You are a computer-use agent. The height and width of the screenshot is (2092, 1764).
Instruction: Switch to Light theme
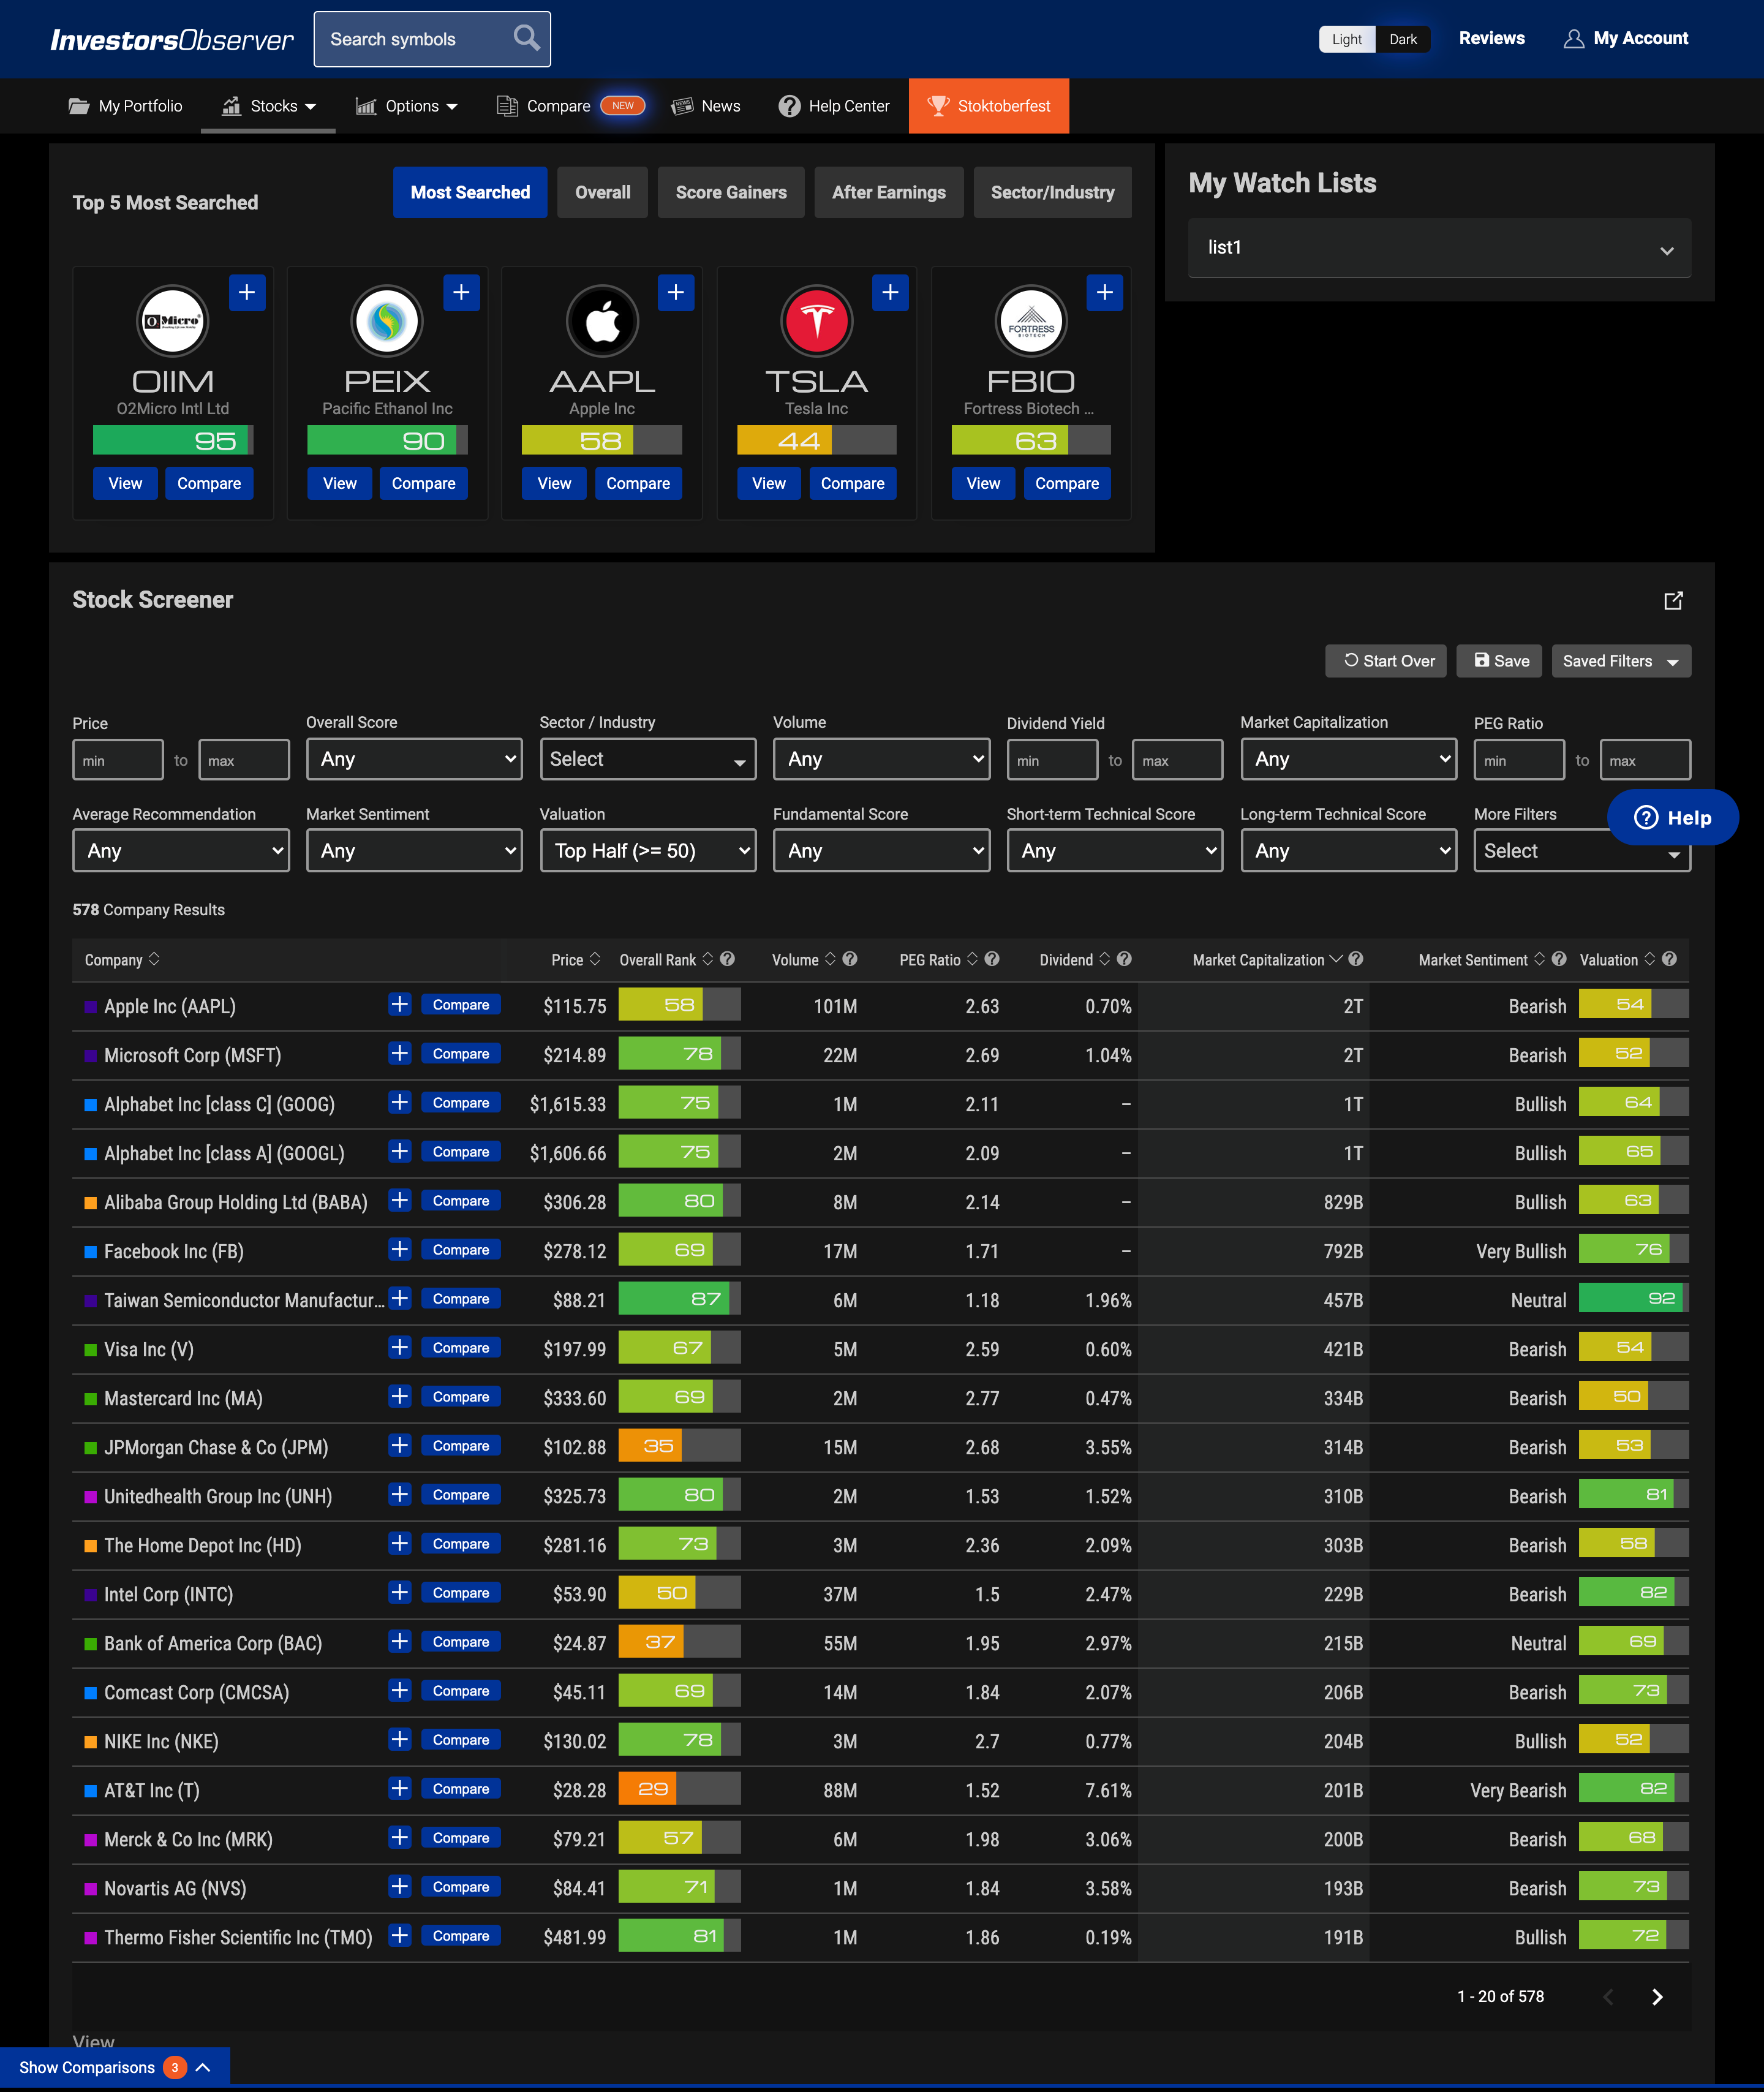pyautogui.click(x=1346, y=39)
